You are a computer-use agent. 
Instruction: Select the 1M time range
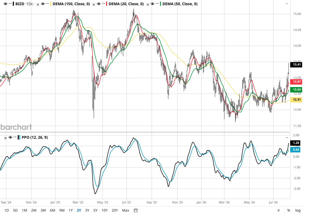[24, 210]
